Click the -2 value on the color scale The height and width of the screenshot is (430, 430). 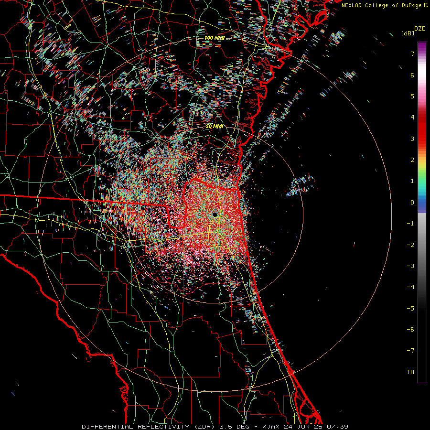pyautogui.click(x=410, y=245)
